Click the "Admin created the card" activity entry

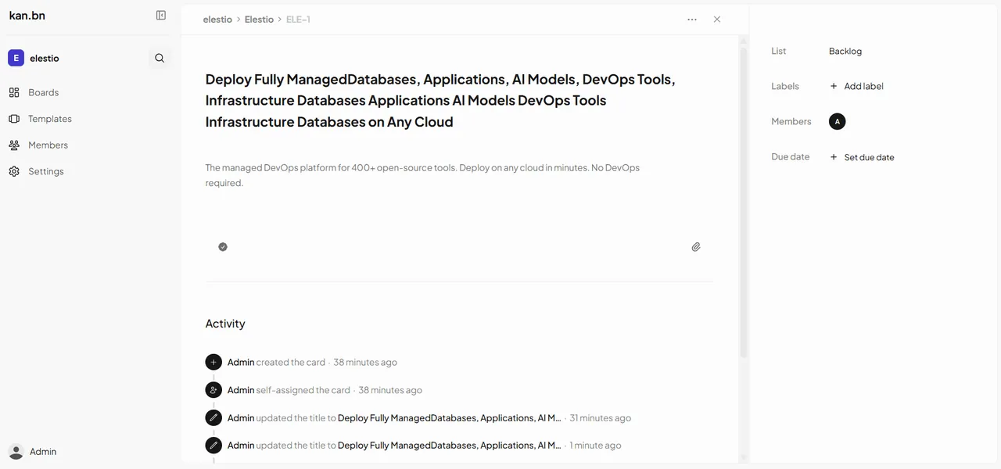[301, 362]
